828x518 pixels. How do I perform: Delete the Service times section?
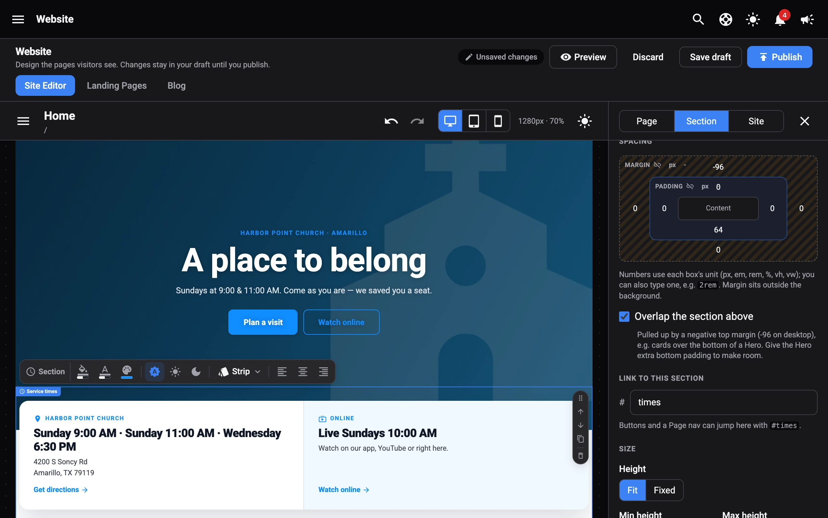[580, 456]
